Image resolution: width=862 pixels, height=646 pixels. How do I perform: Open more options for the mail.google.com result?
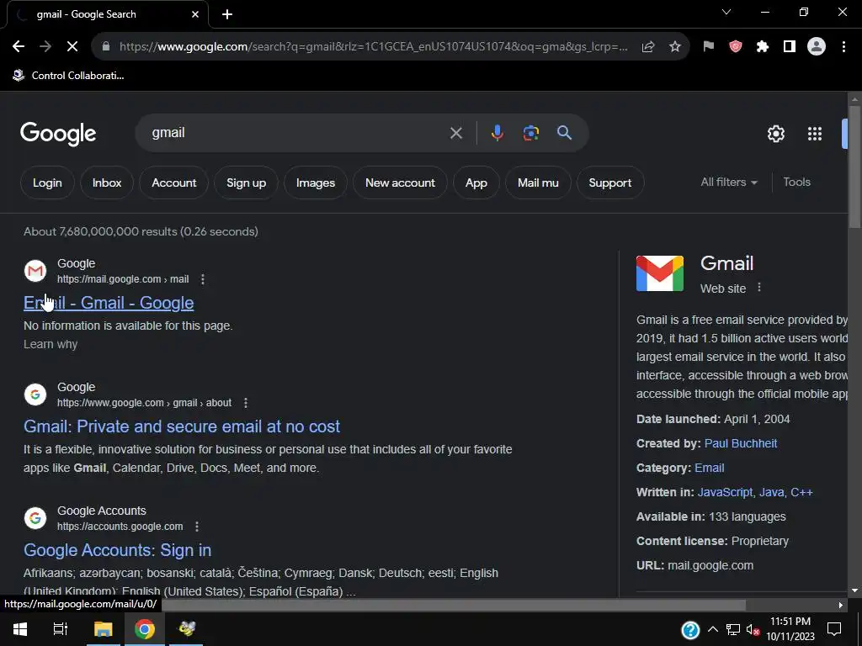[x=203, y=279]
